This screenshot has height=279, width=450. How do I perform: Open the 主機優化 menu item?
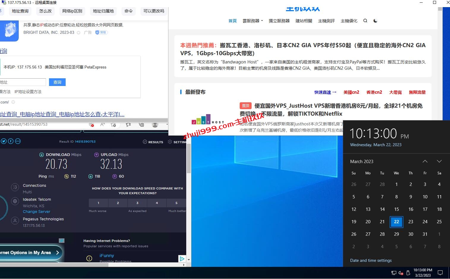pos(349,21)
